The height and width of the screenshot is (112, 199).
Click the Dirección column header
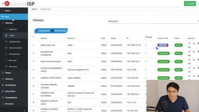71,38
